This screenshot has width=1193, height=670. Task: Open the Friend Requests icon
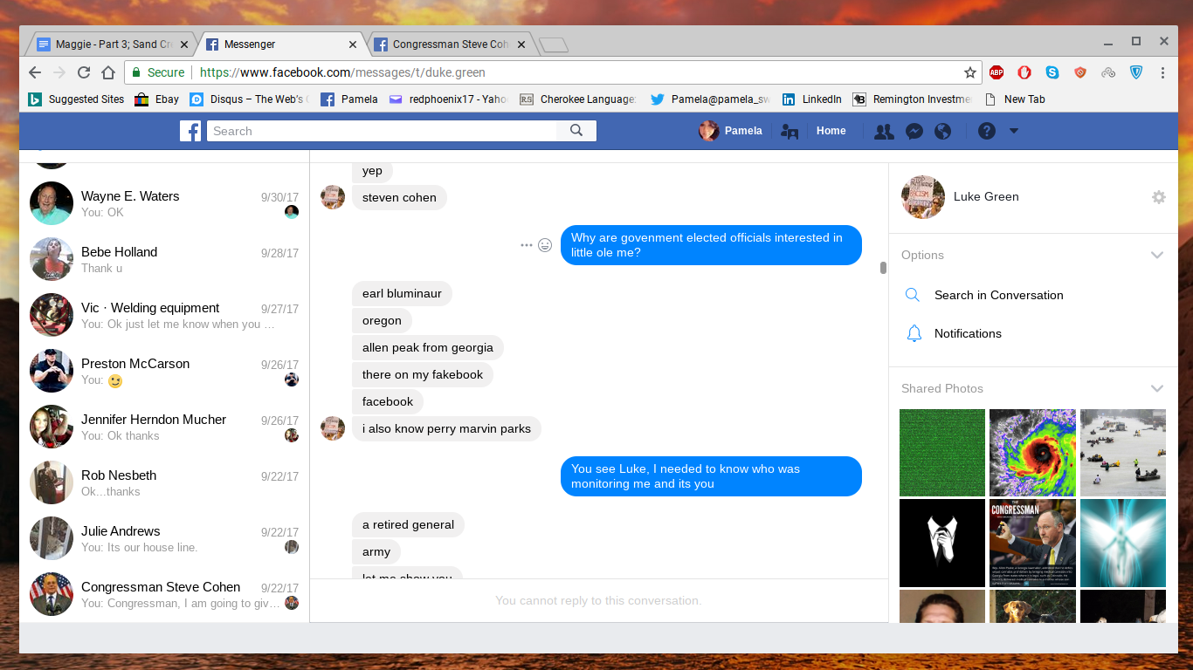coord(884,131)
